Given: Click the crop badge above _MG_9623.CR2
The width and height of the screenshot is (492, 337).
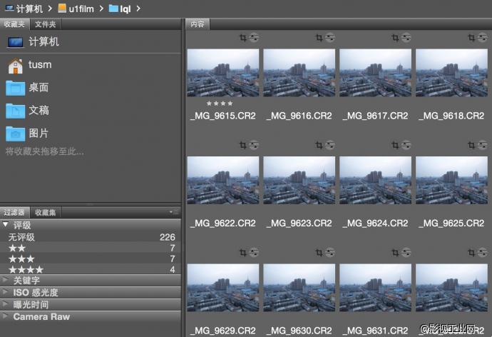Looking at the screenshot, I should click(319, 145).
